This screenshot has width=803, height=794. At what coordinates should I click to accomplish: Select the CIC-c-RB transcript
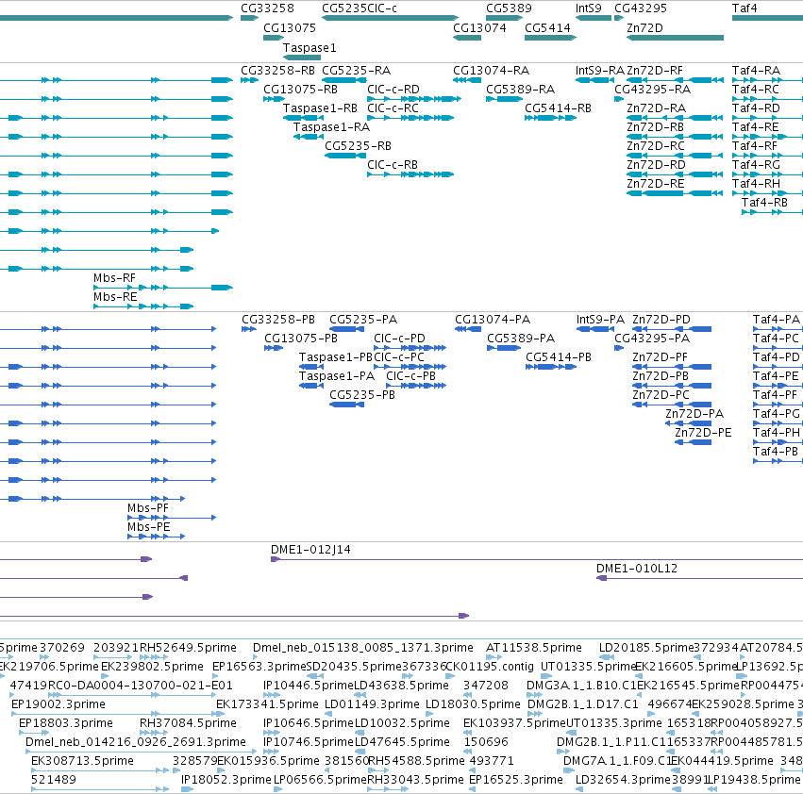[x=410, y=174]
